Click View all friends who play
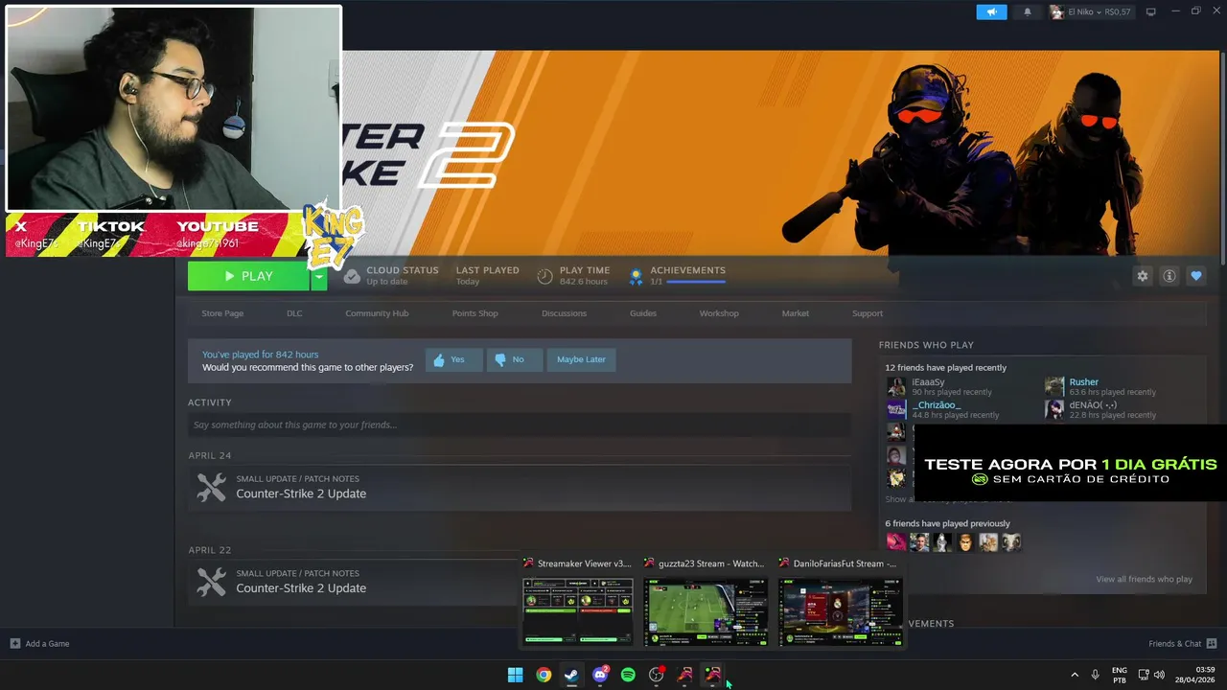Screen dimensions: 1227x690 pos(1145,579)
